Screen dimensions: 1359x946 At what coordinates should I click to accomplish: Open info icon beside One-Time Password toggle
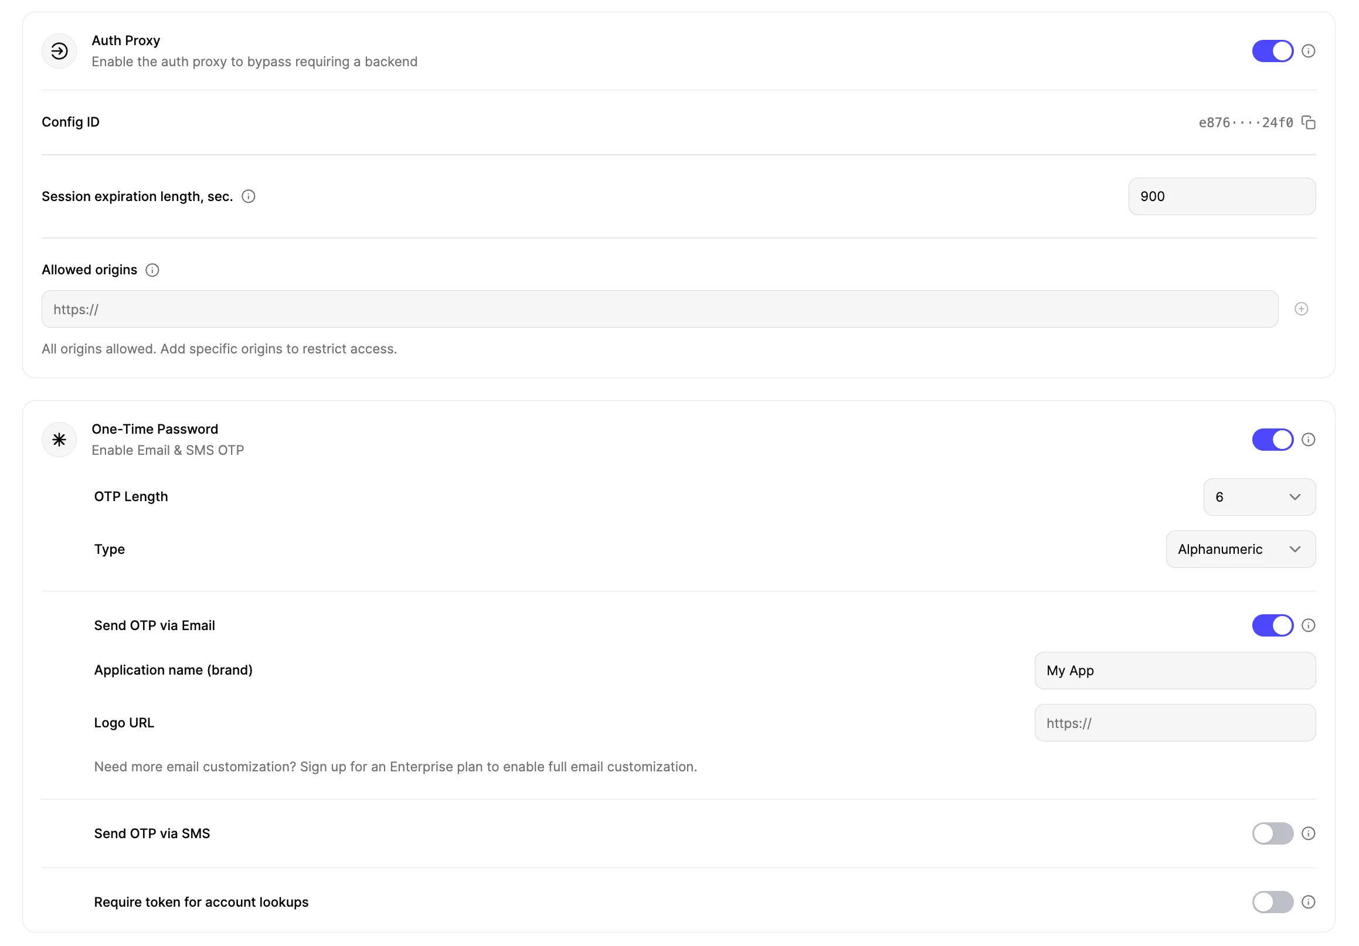[1309, 440]
